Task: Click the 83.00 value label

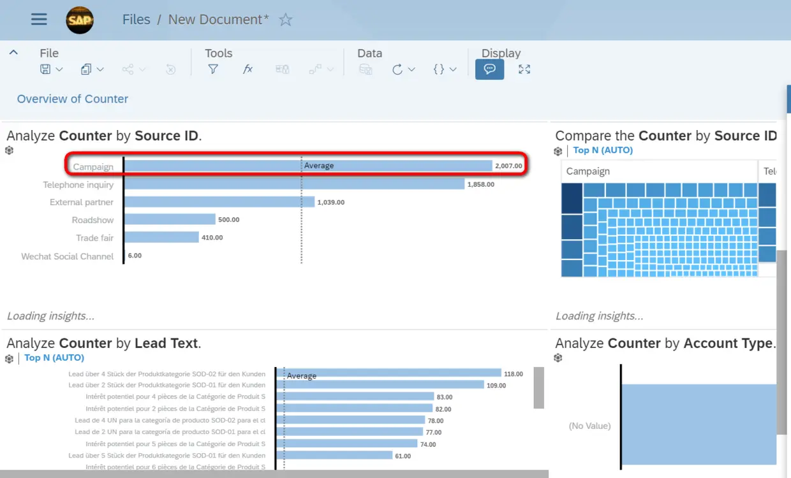Action: click(445, 397)
